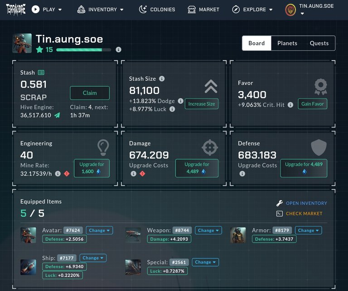Open the Special Change dropdown
This screenshot has height=291, width=348.
tap(205, 262)
